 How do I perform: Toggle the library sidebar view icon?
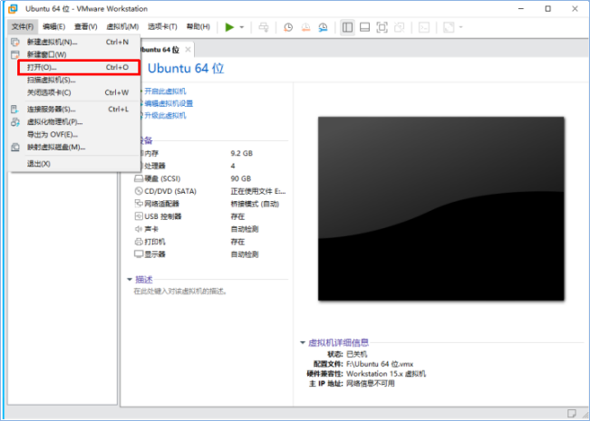(x=347, y=27)
